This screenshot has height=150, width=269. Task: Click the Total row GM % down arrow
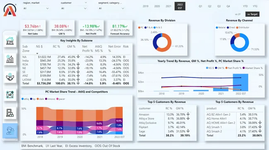[78, 83]
